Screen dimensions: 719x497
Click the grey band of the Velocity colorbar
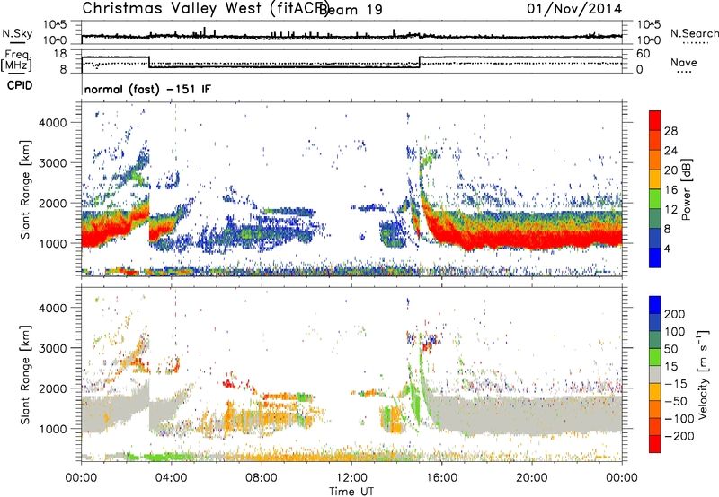coord(655,374)
